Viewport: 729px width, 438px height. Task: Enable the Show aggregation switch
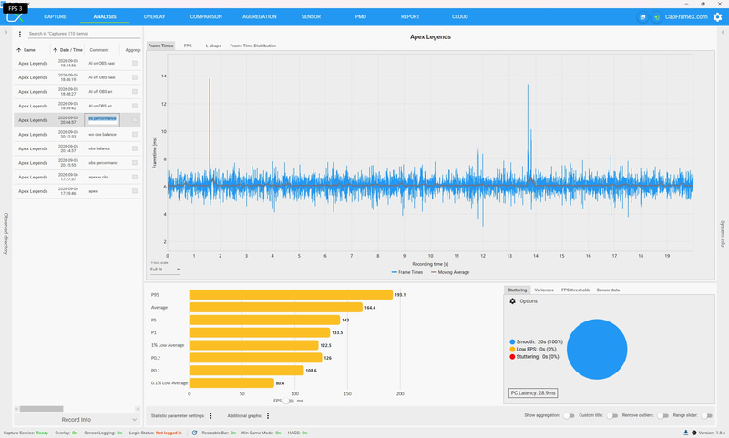pos(569,415)
